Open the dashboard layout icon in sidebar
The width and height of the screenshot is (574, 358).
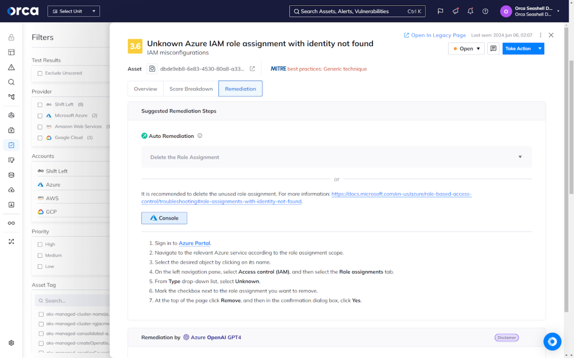point(11,52)
